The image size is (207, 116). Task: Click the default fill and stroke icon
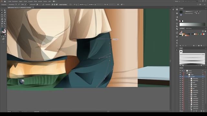(1, 32)
